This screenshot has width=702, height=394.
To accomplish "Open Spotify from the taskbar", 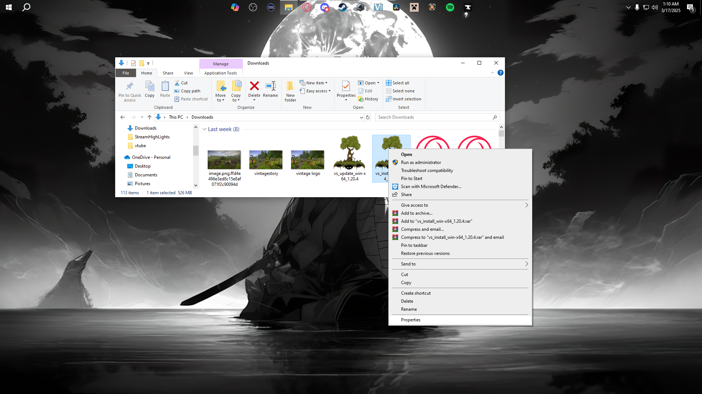I will coord(450,7).
